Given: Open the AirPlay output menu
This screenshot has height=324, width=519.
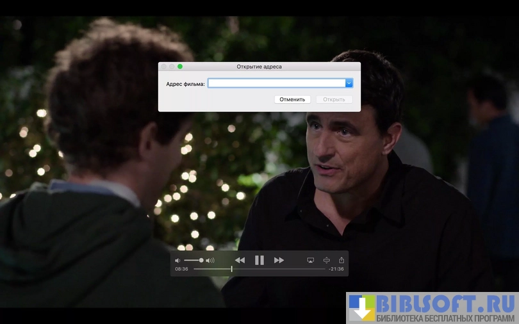Looking at the screenshot, I should pyautogui.click(x=310, y=260).
